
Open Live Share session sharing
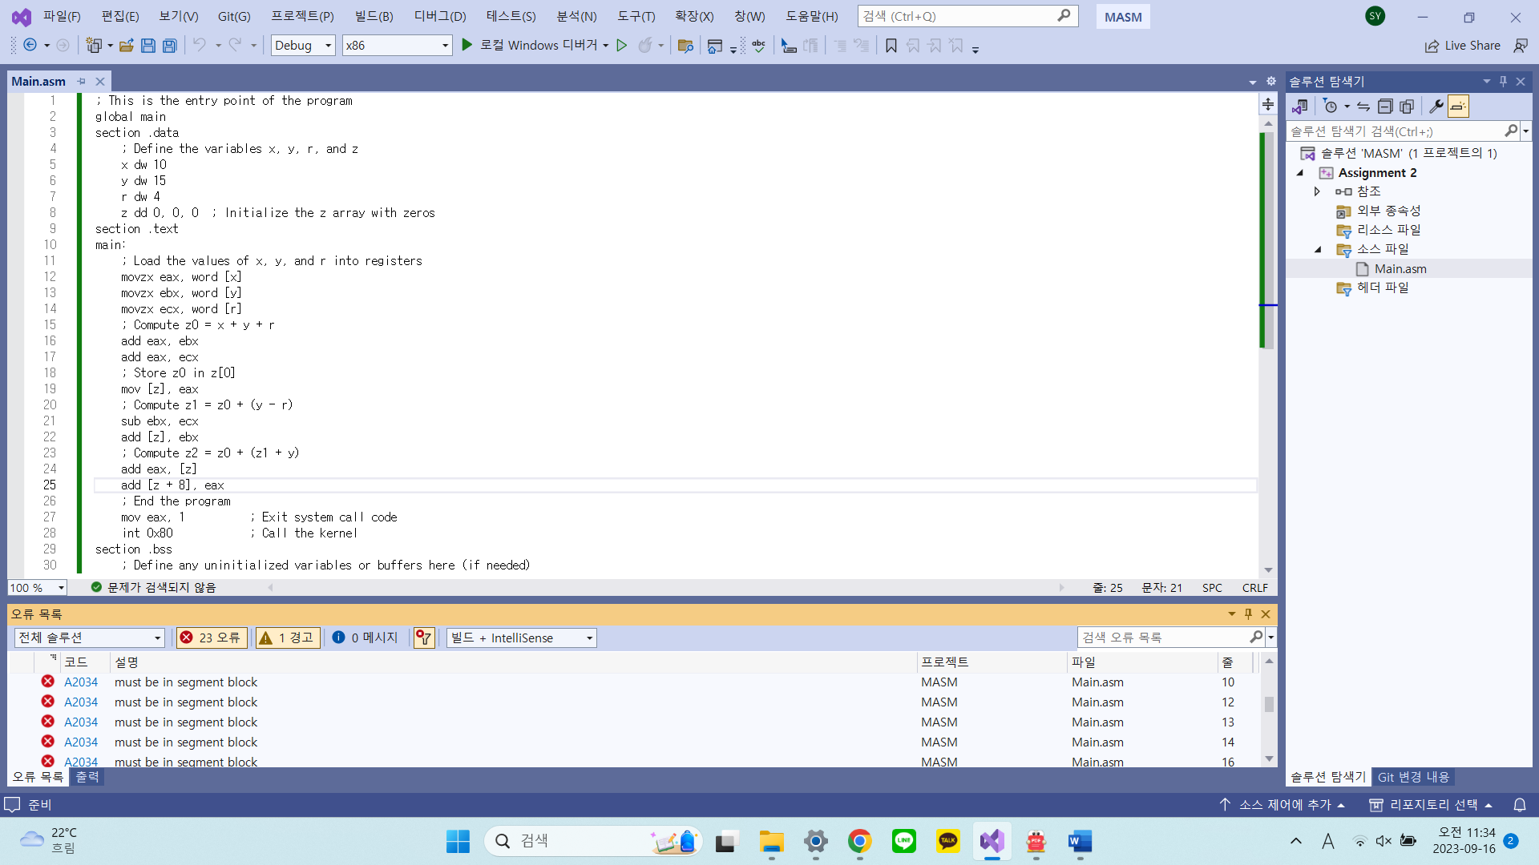click(1462, 46)
